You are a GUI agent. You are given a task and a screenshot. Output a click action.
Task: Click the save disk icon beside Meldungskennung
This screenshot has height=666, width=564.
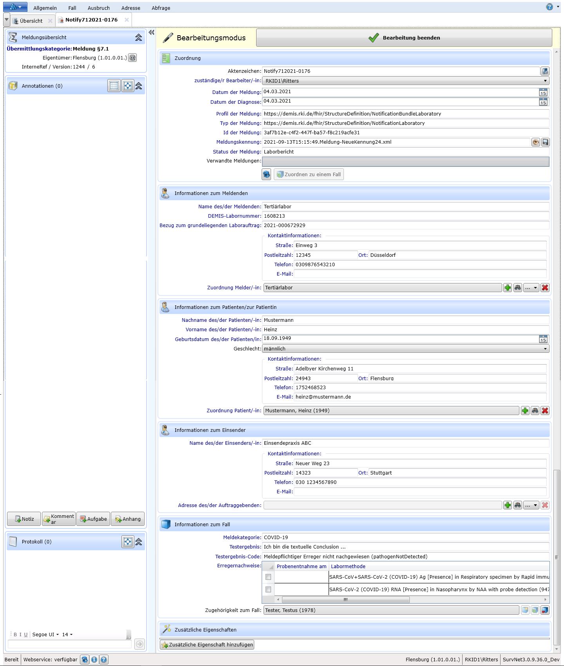click(x=545, y=143)
